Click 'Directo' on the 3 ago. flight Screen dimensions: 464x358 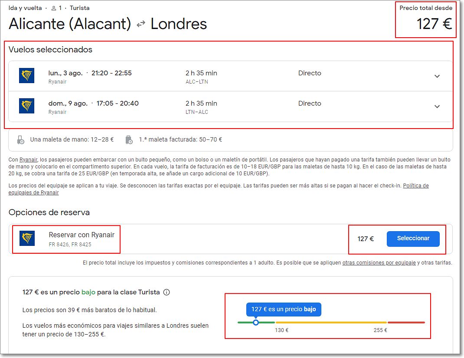310,73
